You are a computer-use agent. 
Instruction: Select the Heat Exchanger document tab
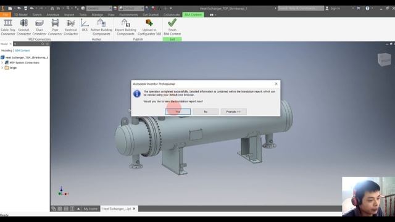tap(117, 208)
